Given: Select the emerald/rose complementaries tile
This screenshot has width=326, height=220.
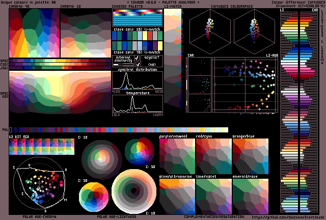Looking at the screenshot, I should (x=251, y=197).
